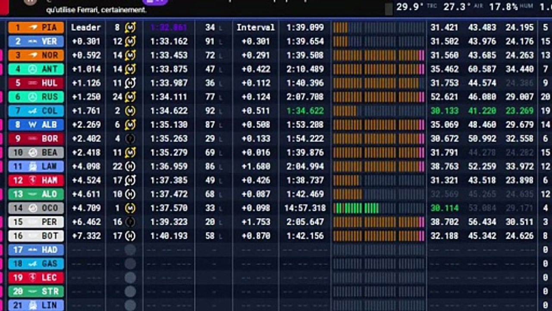This screenshot has width=552, height=311.
Task: Click the medium tyre icon in COL row
Action: tap(130, 111)
